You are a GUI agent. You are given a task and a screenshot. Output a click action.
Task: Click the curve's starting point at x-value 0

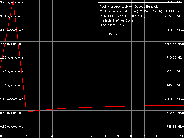click(x=1, y=69)
